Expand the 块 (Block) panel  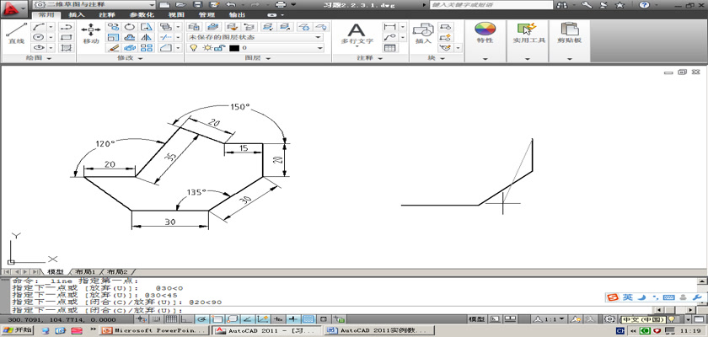pos(437,58)
